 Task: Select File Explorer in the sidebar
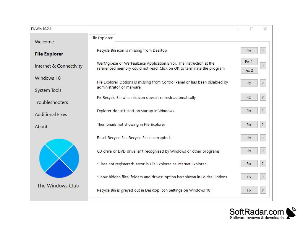point(49,54)
